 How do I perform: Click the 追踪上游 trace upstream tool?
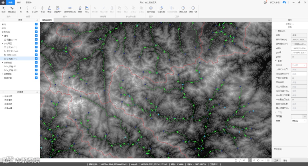(183, 9)
